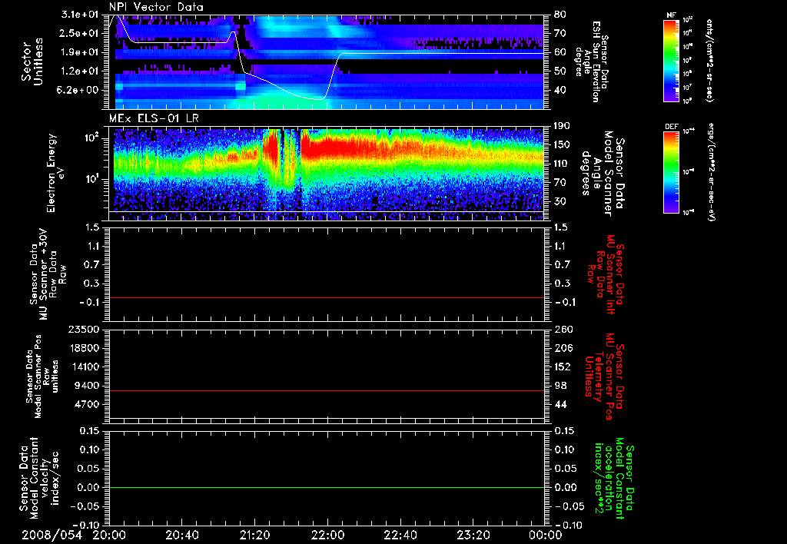Click the 260 telemetry axis value
The width and height of the screenshot is (787, 544).
(563, 329)
